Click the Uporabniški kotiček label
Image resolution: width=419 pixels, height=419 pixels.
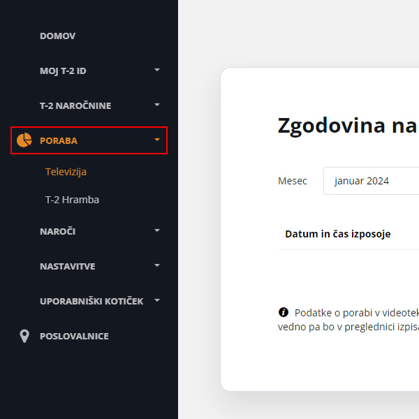tap(91, 301)
